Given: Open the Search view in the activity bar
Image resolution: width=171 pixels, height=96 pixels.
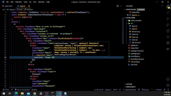Looking at the screenshot, I should (x=168, y=13).
